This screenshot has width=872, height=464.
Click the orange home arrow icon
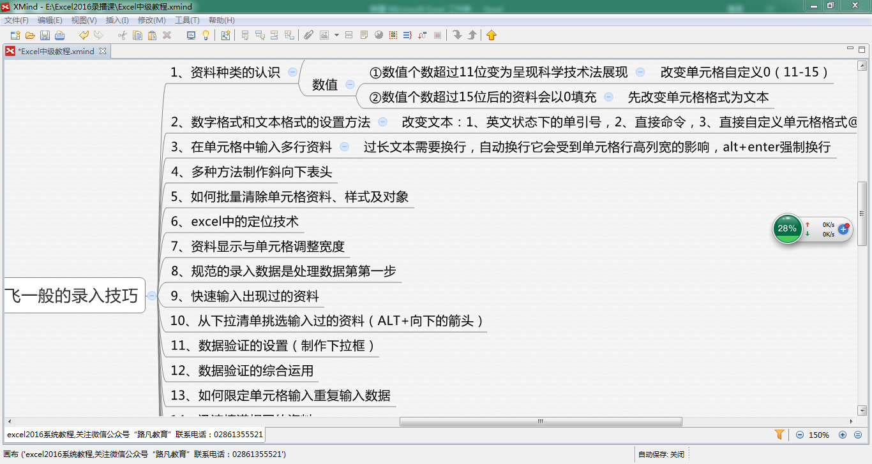coord(491,35)
